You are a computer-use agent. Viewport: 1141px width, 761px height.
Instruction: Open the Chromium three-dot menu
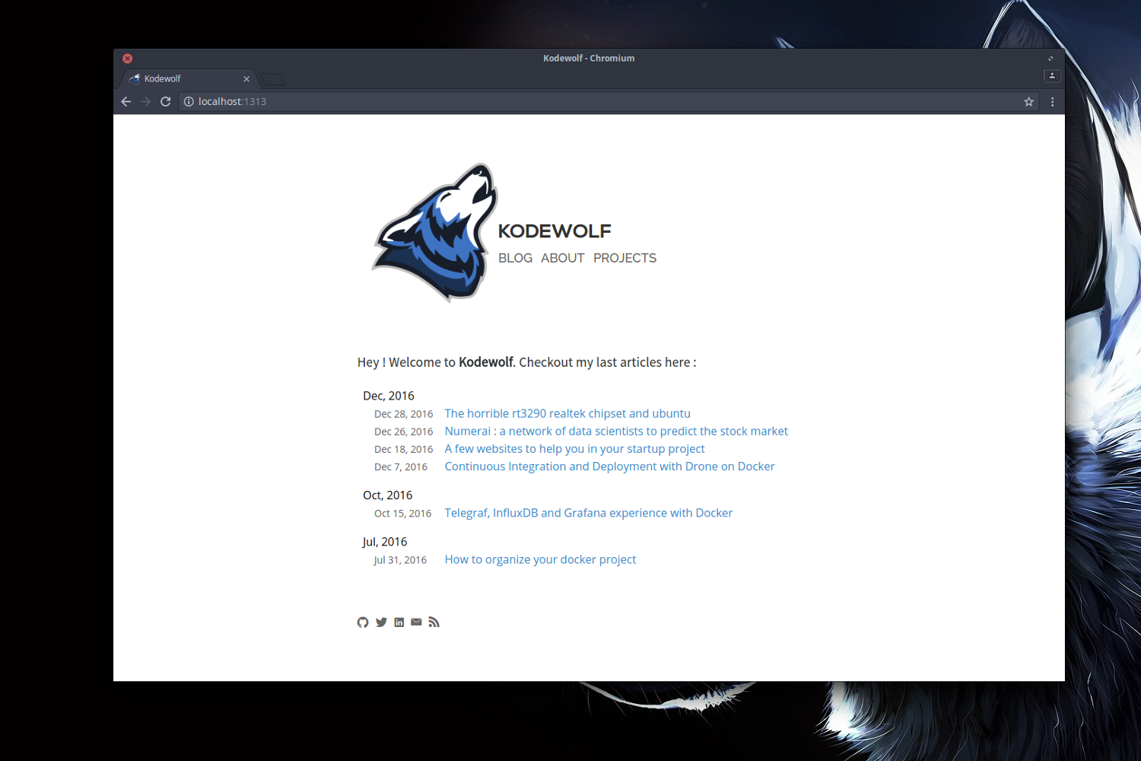coord(1052,101)
